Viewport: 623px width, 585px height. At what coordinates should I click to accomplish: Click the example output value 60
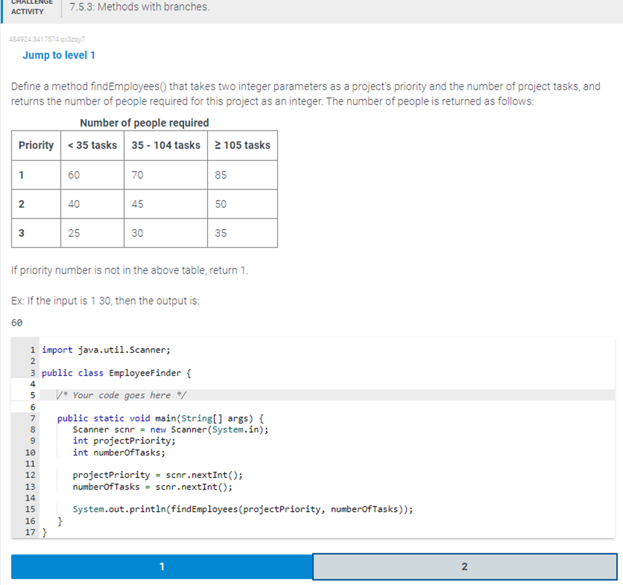[x=17, y=323]
